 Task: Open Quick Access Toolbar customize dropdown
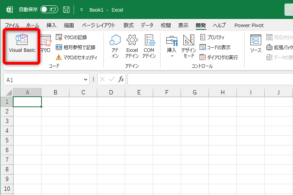81,10
